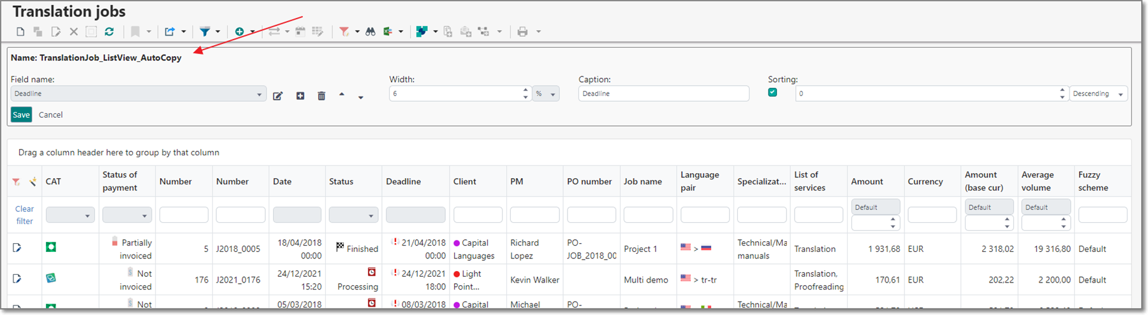Expand the width unit percent dropdown
The height and width of the screenshot is (315, 1148).
[x=547, y=94]
